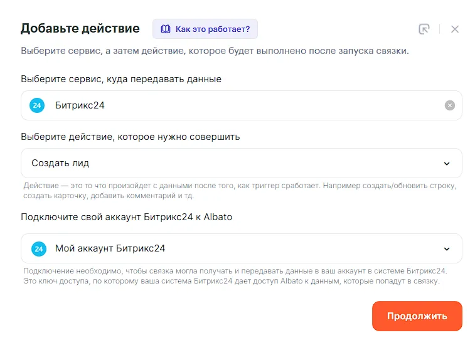Viewport: 475px width, 350px height.
Task: Clear the selected Битрикс24 service
Action: (449, 105)
